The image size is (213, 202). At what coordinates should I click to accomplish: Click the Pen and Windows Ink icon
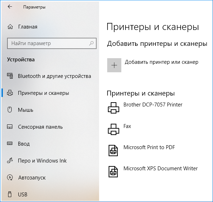(11, 161)
